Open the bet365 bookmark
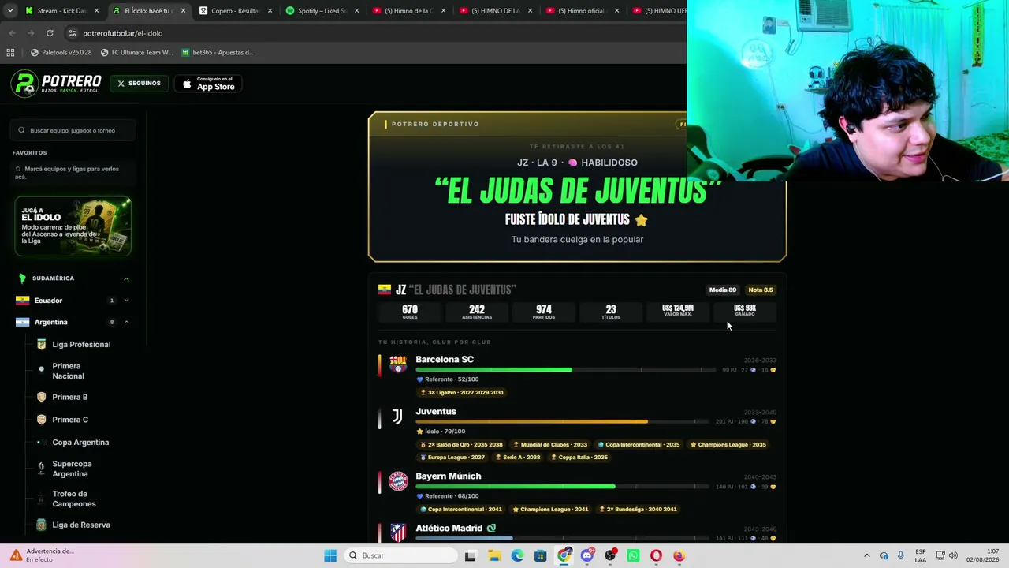 click(x=218, y=53)
